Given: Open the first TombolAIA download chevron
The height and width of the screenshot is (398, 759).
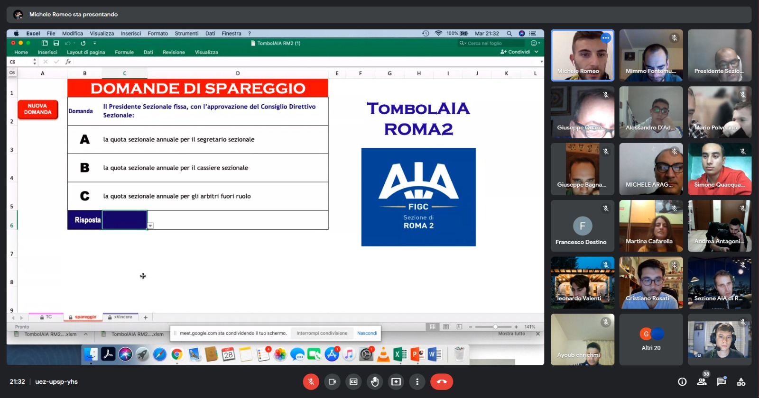Looking at the screenshot, I should click(86, 335).
